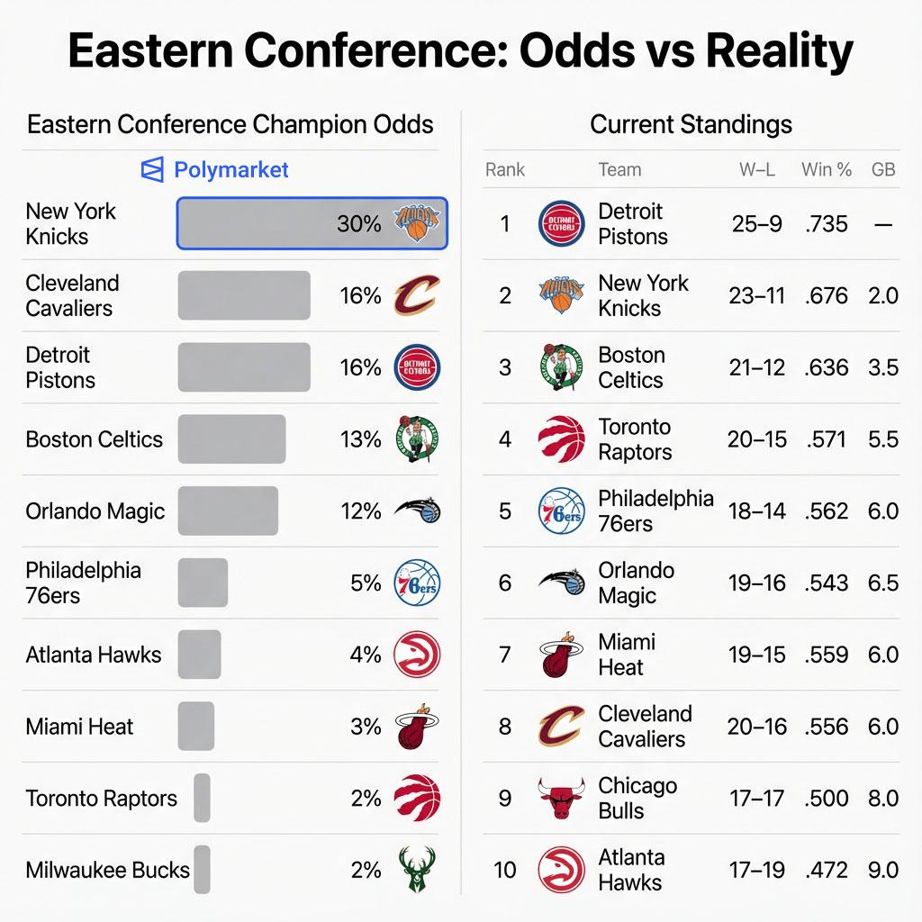Image resolution: width=922 pixels, height=922 pixels.
Task: Click the Detroit Pistons logo at rank 1
Action: 562,224
